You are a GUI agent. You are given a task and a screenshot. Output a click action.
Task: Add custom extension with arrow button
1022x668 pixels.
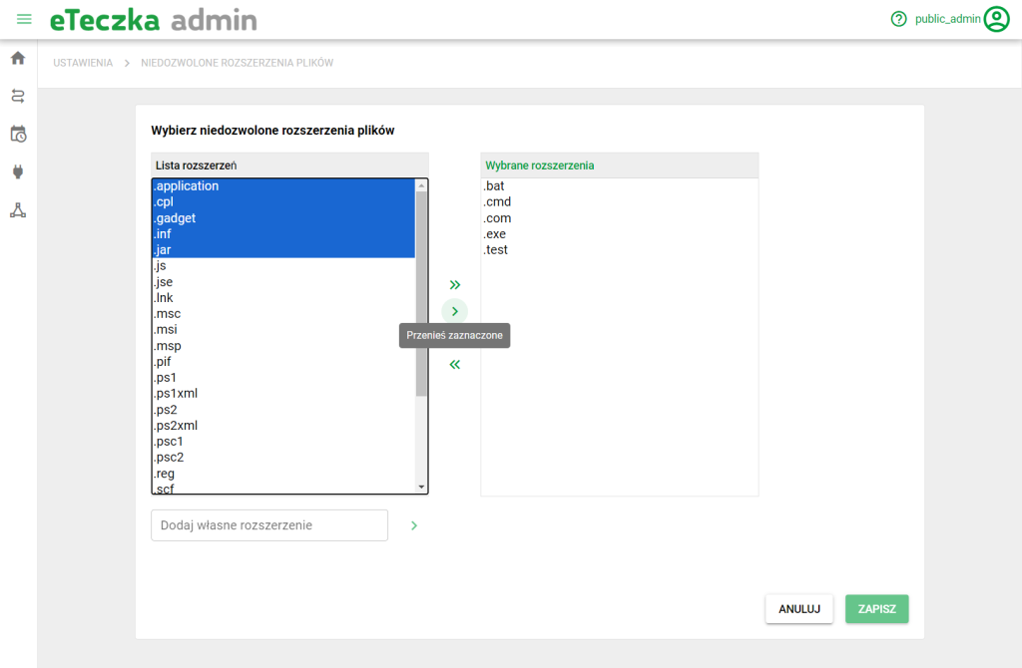point(414,525)
